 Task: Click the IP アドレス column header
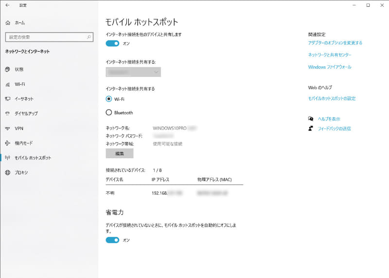(x=160, y=180)
